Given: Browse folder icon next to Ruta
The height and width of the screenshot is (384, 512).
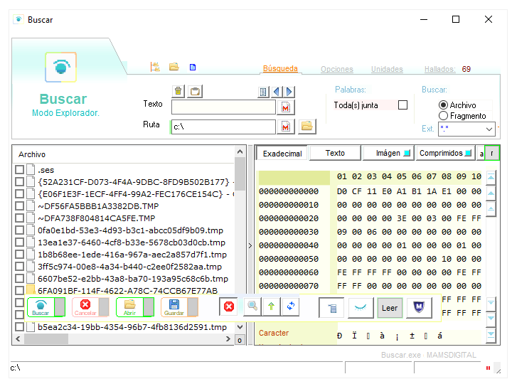Looking at the screenshot, I should [307, 127].
